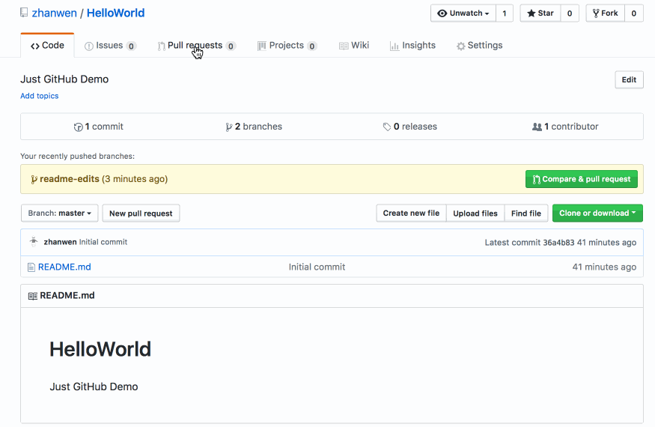This screenshot has height=427, width=655.
Task: Click the README.md title above the preview
Action: (x=67, y=295)
